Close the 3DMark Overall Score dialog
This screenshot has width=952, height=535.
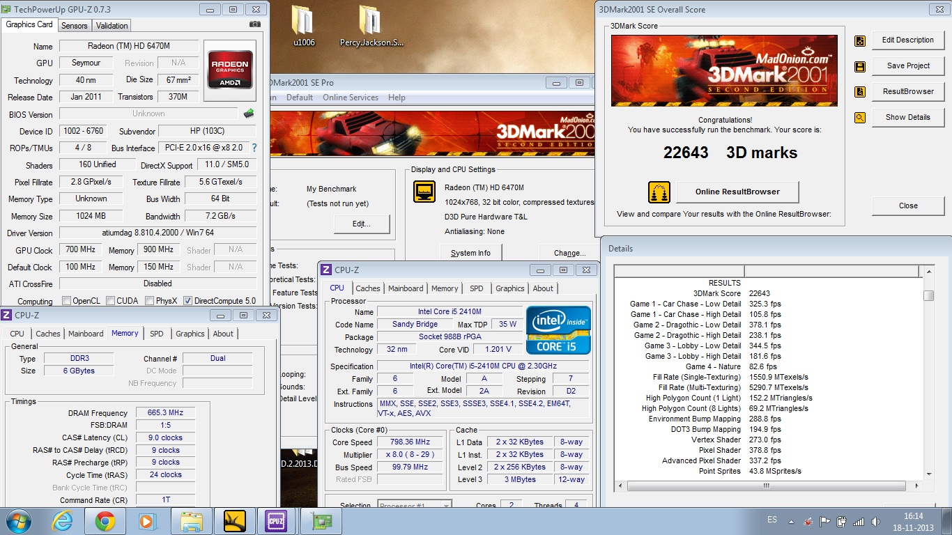(907, 206)
